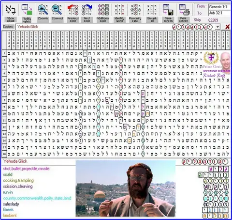The height and width of the screenshot is (220, 232).
Task: Select the 'run-in' legend entry
Action: click(8, 192)
